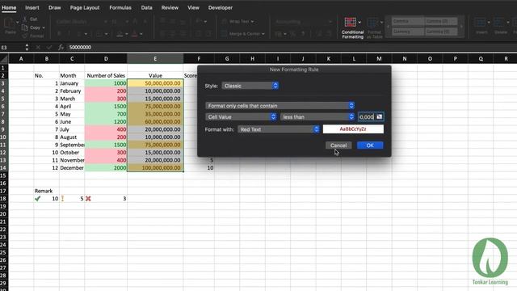Click the Wrap Text icon
Viewport: 517px width, 291px height.
click(x=225, y=22)
